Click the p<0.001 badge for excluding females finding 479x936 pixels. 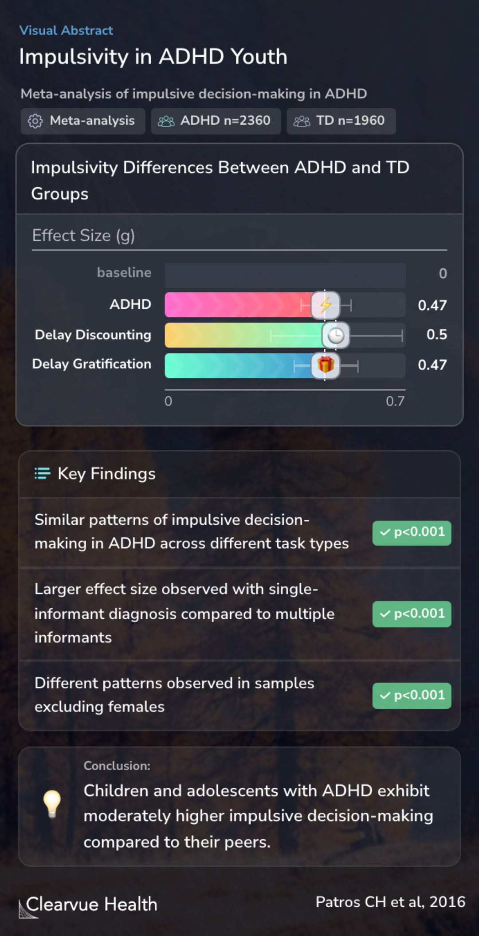[x=412, y=696]
